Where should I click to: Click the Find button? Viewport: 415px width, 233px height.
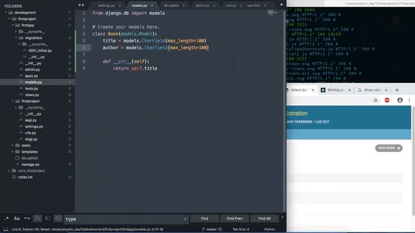[204, 219]
